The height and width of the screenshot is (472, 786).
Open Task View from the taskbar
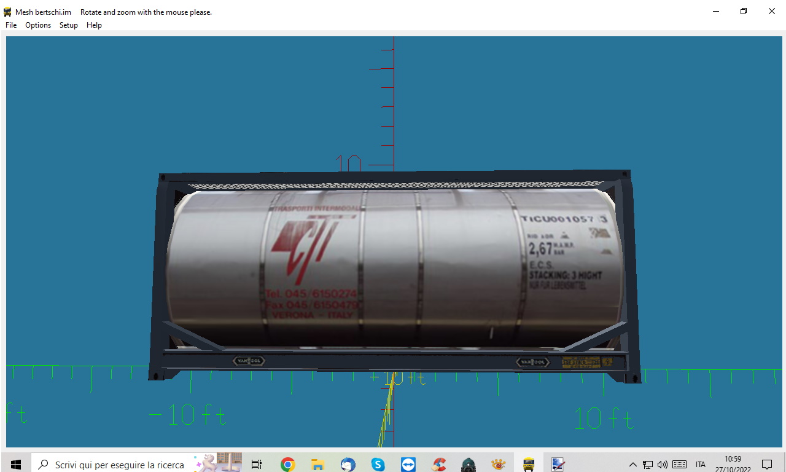(x=257, y=465)
